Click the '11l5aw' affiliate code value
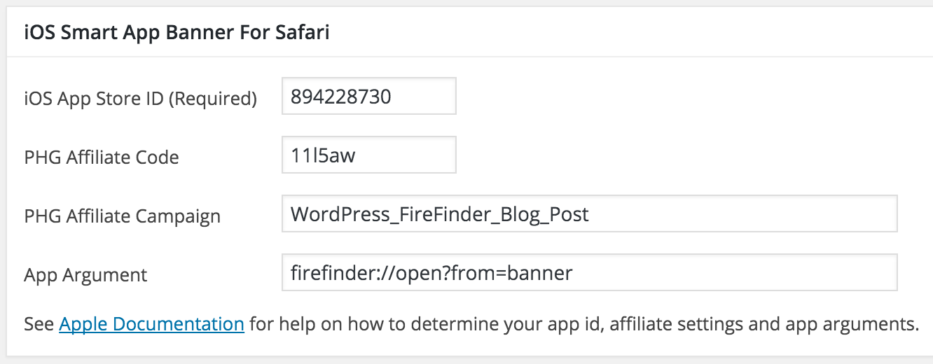Screen dimensions: 933x364 point(323,155)
